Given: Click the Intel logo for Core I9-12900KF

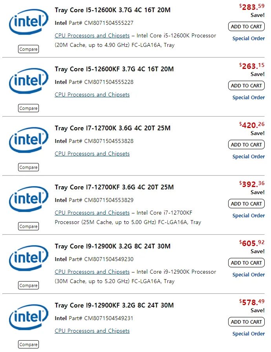Looking at the screenshot, I should click(28, 317).
